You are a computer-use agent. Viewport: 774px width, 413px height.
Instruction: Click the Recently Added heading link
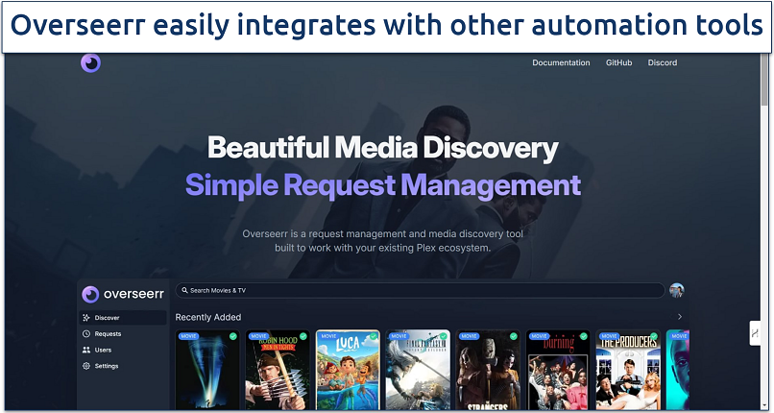click(208, 317)
